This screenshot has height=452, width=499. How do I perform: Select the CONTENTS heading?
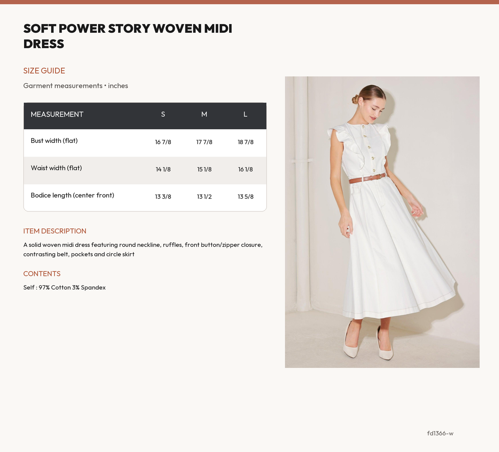[42, 274]
